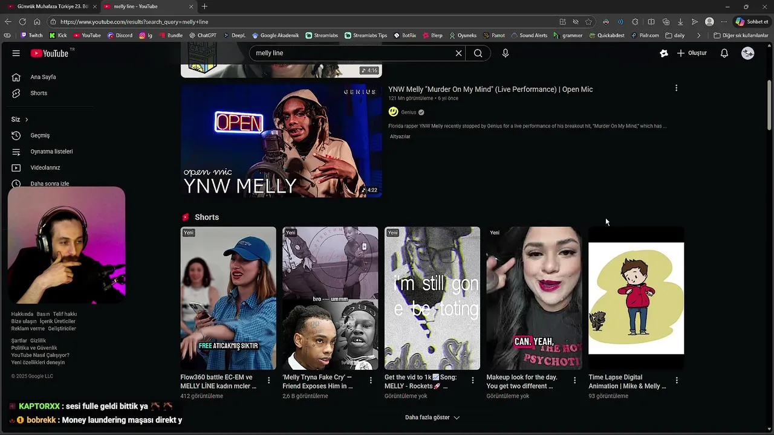Open browser downloads arrow icon
Image resolution: width=774 pixels, height=435 pixels.
[680, 22]
